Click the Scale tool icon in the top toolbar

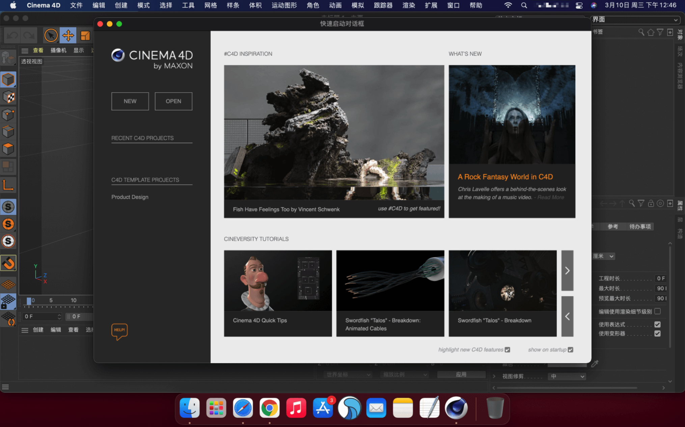coord(85,35)
